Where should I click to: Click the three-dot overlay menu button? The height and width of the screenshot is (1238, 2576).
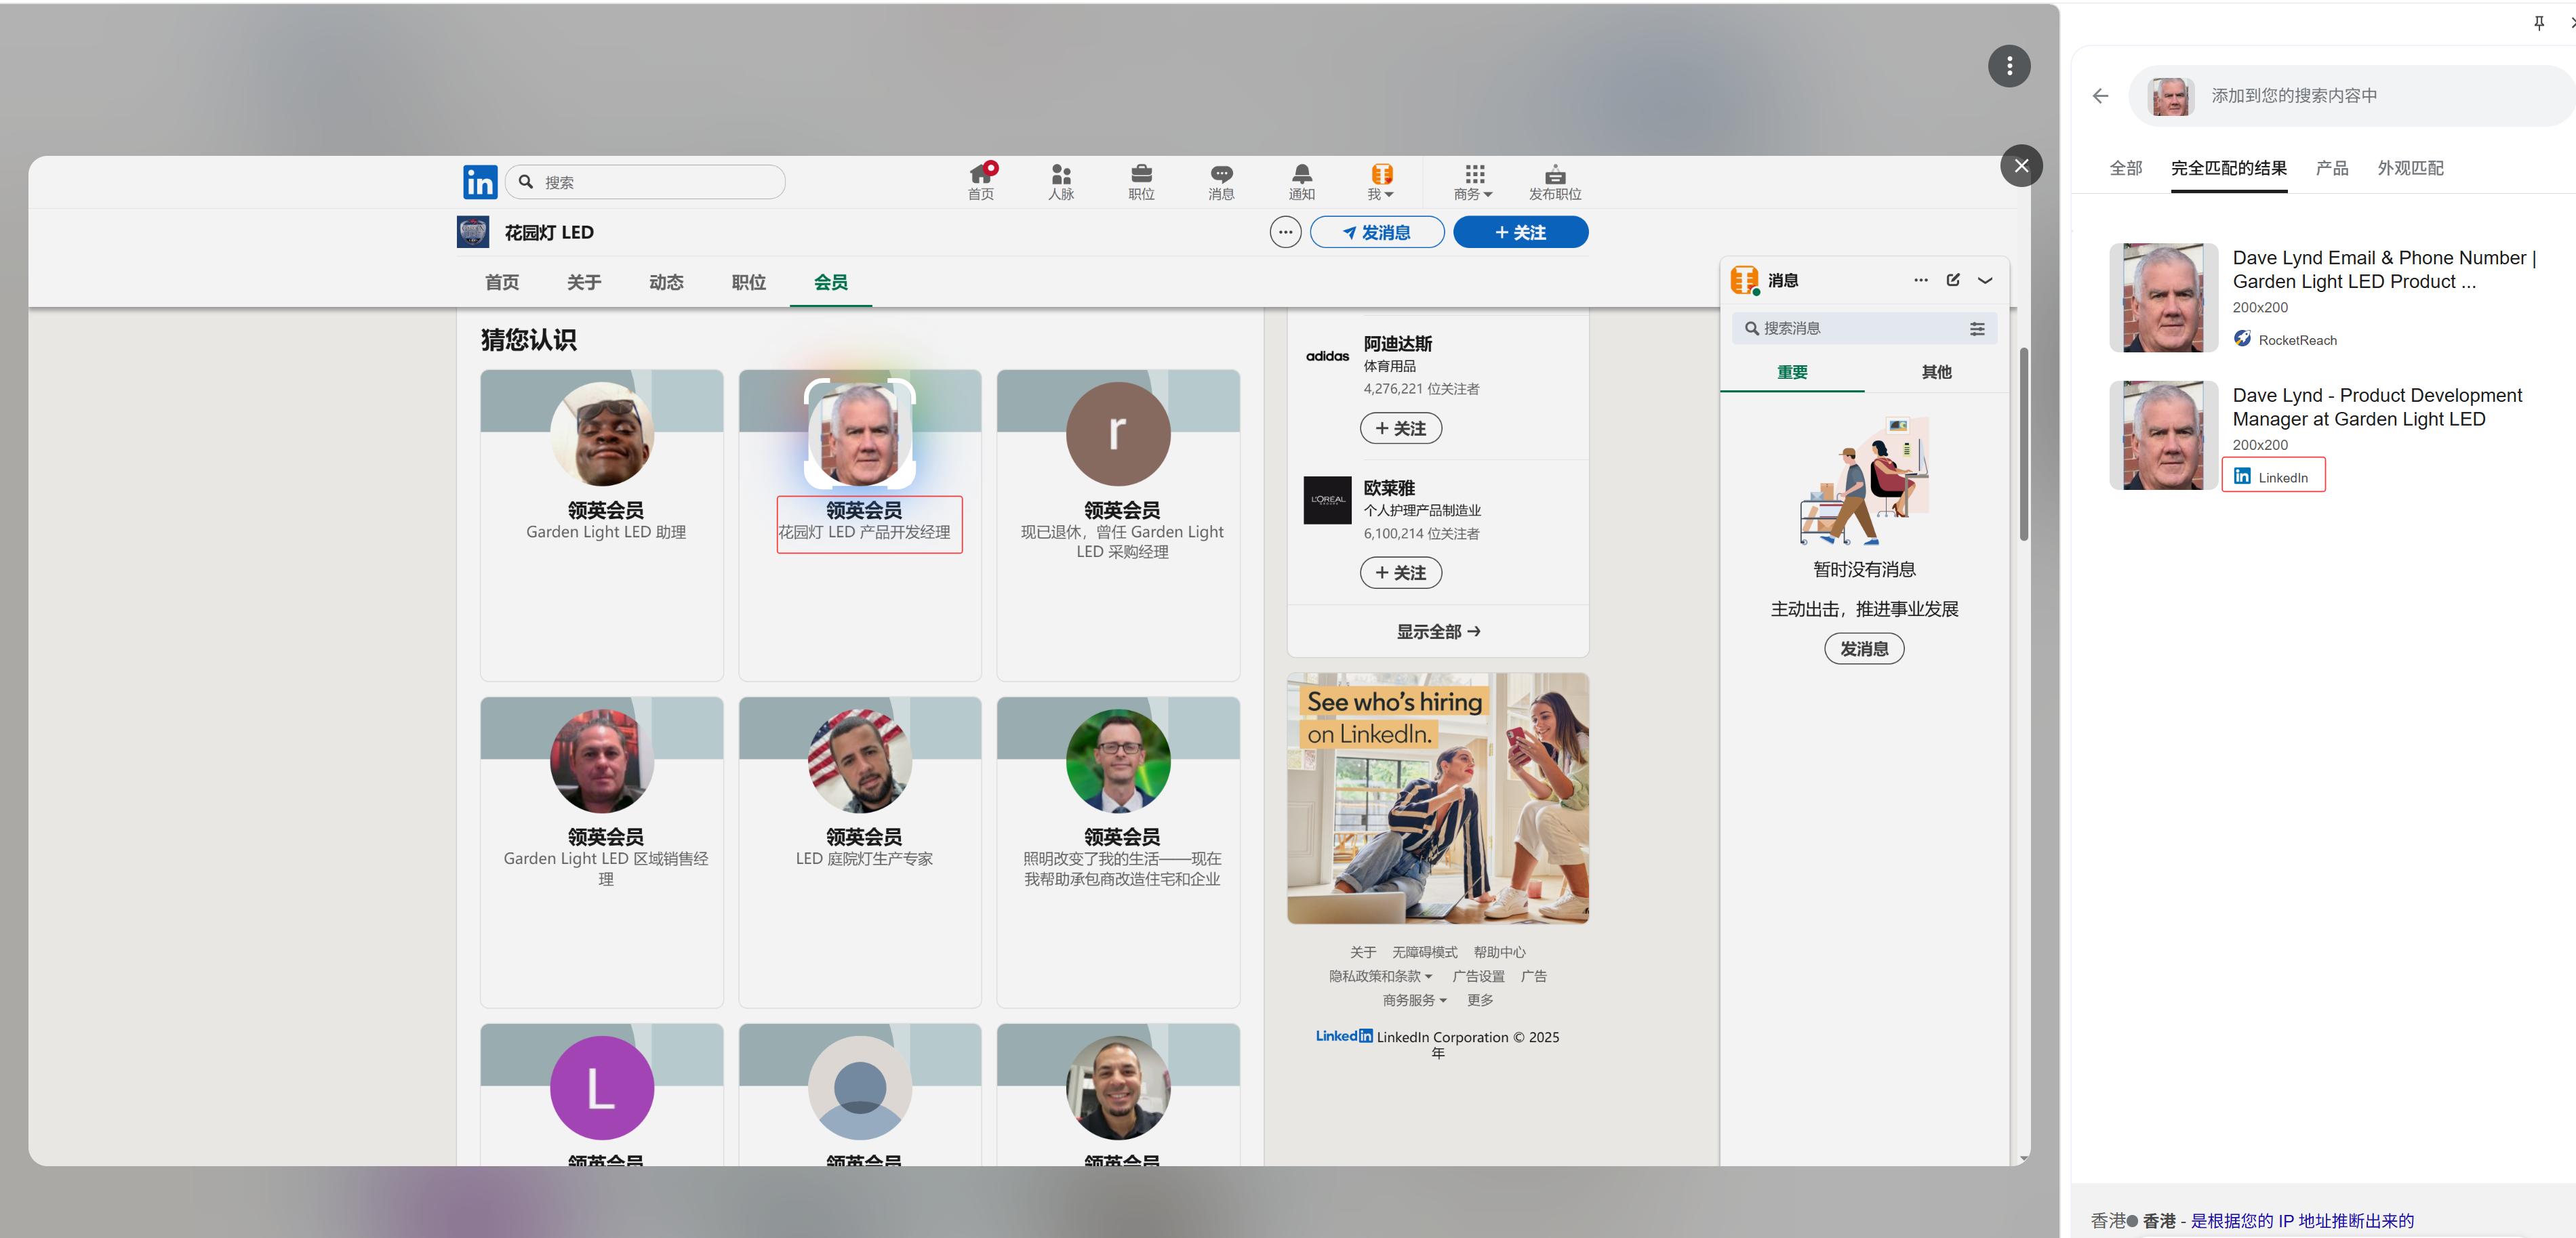(2009, 66)
